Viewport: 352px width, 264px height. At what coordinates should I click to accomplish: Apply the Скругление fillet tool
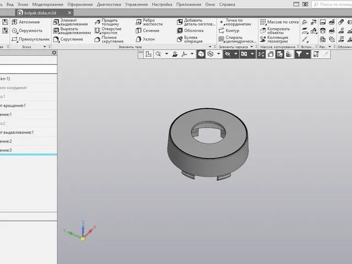click(x=68, y=39)
